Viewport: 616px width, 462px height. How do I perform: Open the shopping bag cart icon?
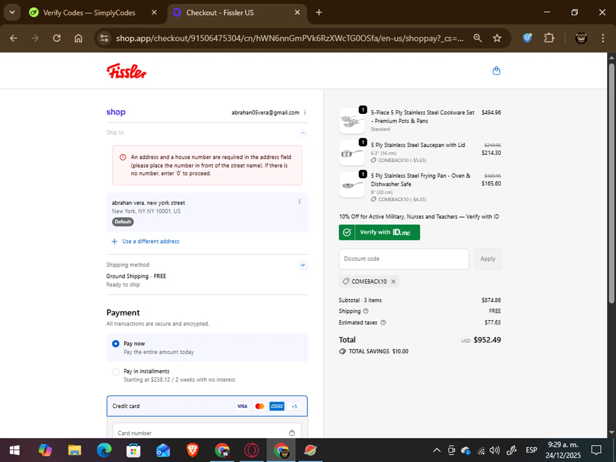(496, 71)
